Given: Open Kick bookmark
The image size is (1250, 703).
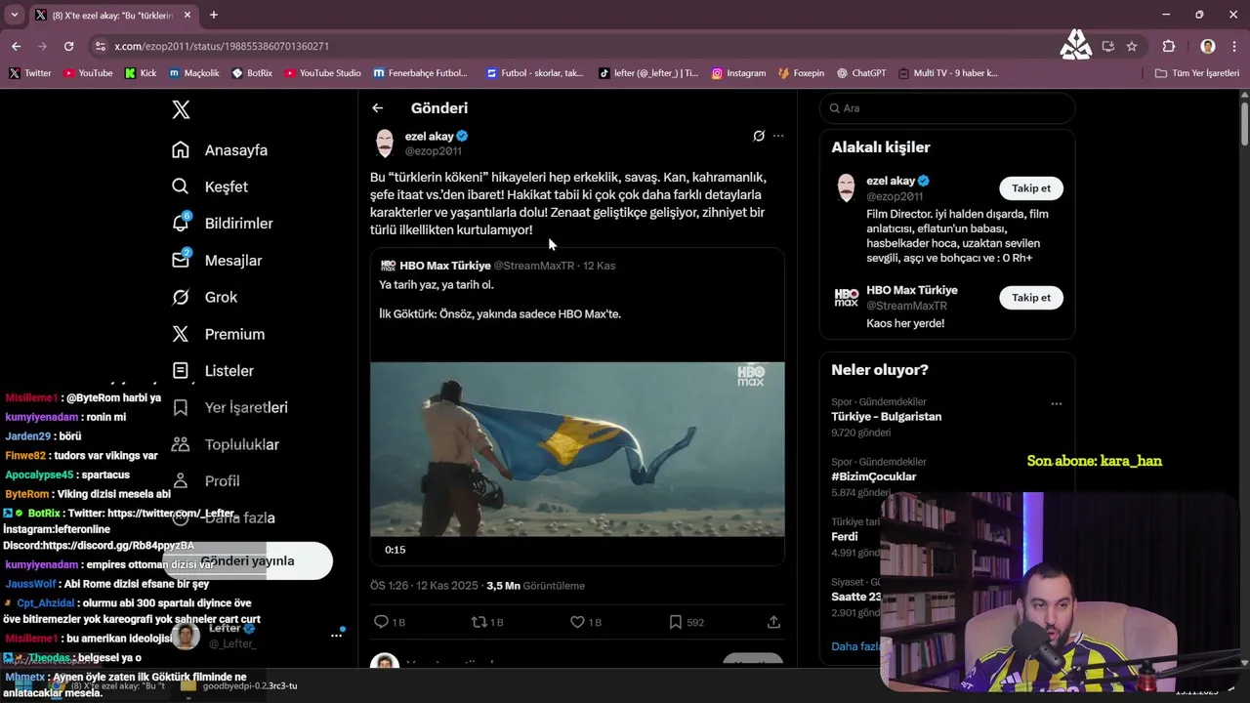Looking at the screenshot, I should pyautogui.click(x=141, y=73).
